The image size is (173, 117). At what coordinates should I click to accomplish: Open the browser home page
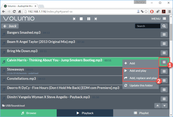[x=20, y=12]
